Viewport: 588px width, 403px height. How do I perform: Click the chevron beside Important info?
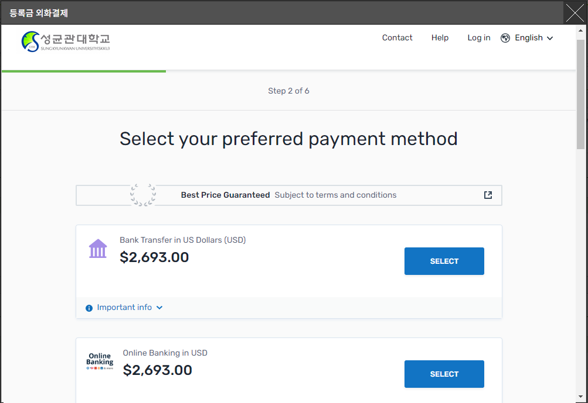[159, 308]
